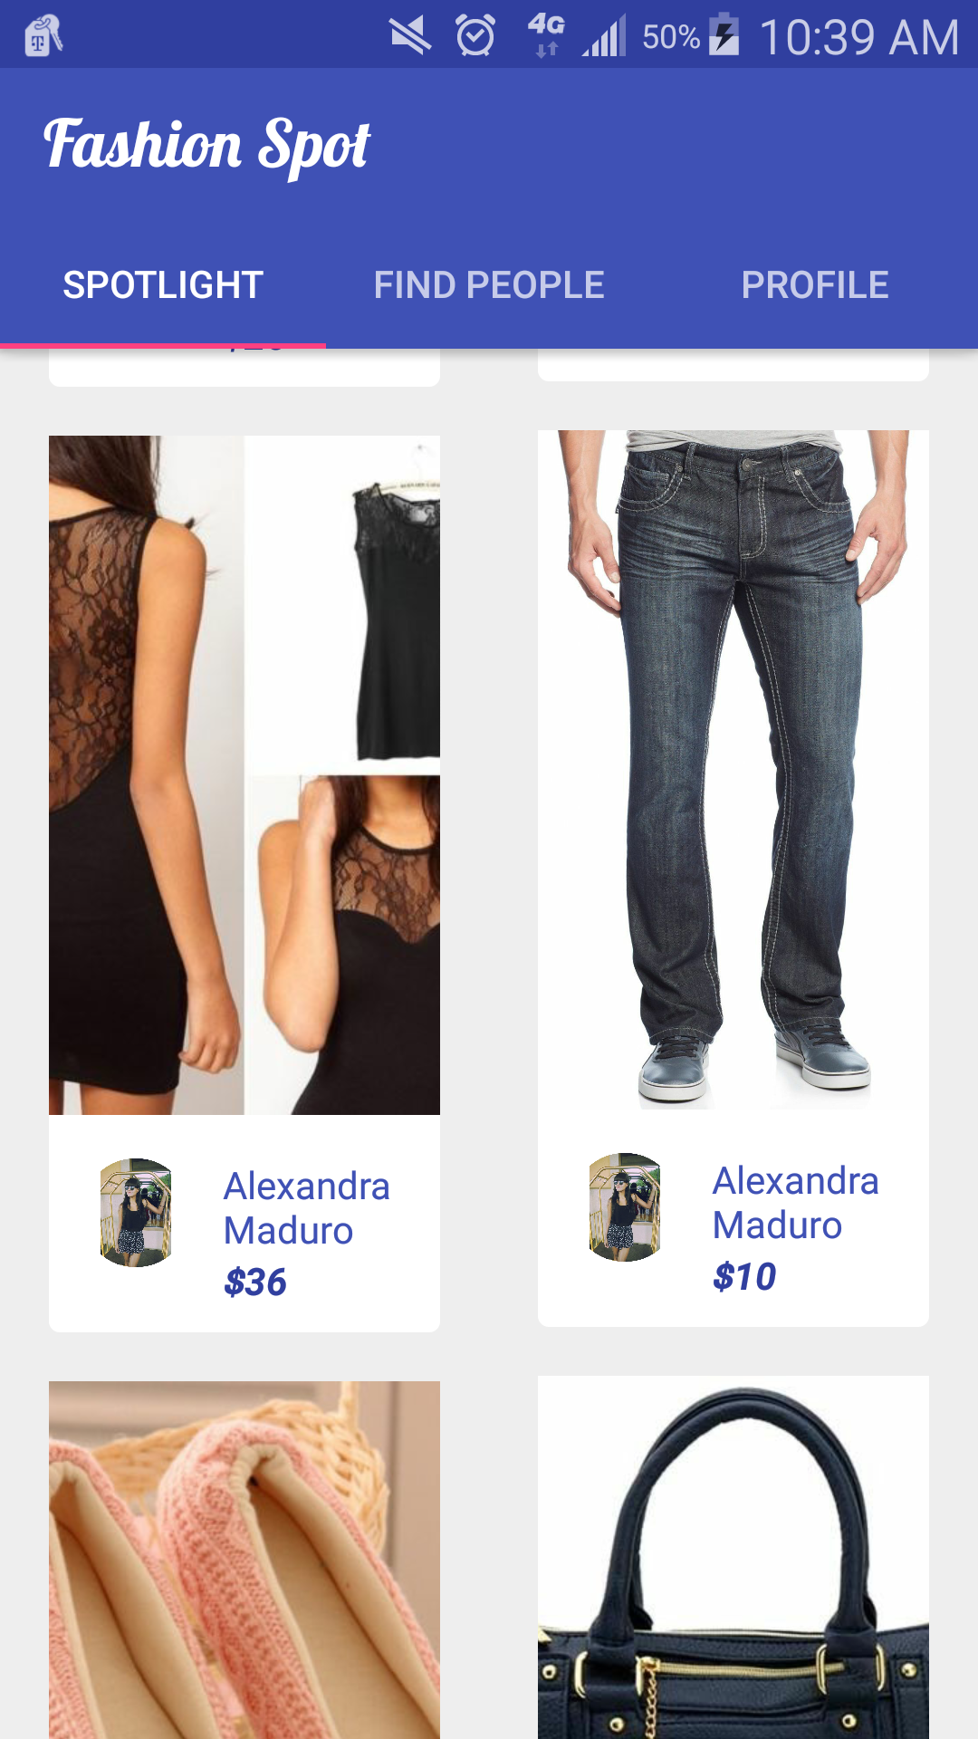This screenshot has width=978, height=1739.
Task: Tap Alexandra Maduro's avatar under the jeans
Action: (625, 1207)
